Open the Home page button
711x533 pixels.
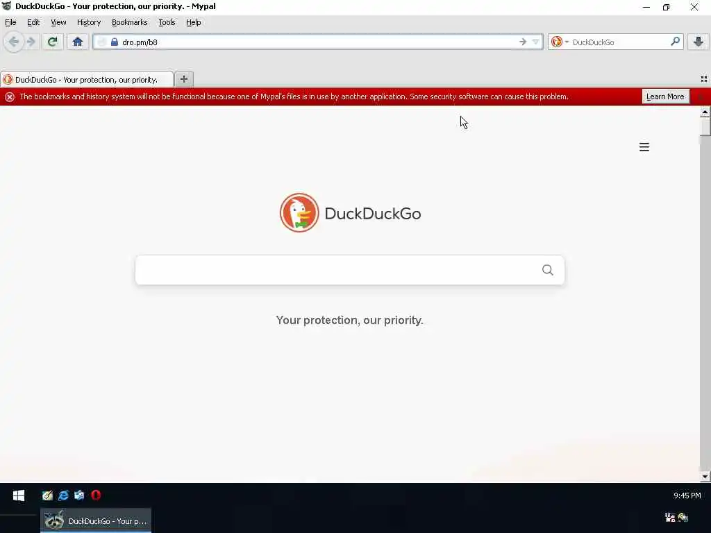pyautogui.click(x=78, y=42)
